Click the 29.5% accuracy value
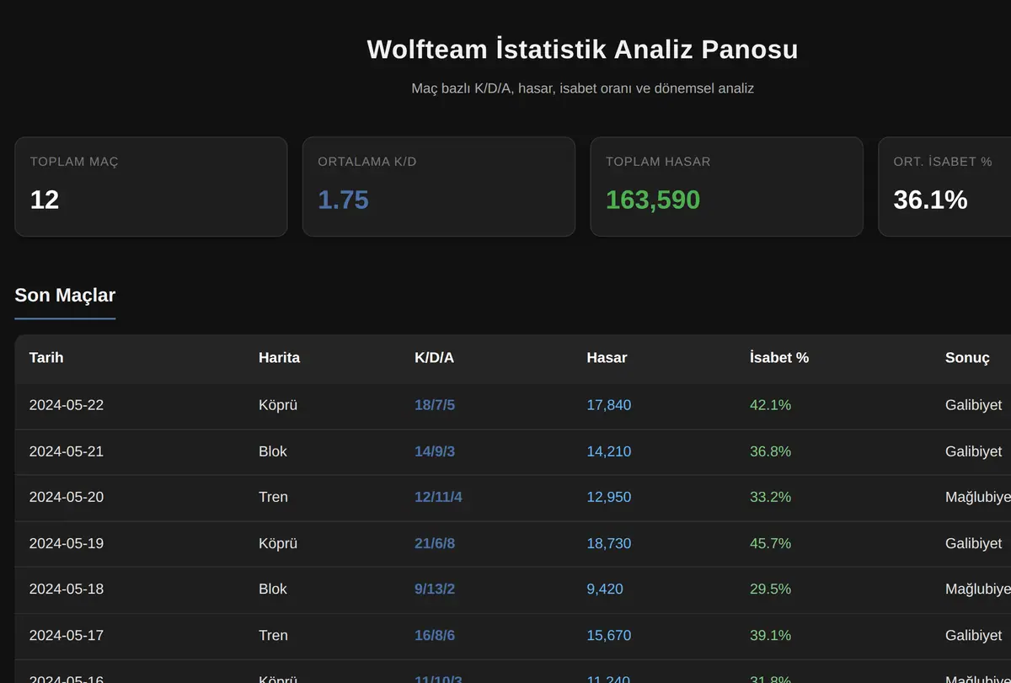 coord(770,589)
